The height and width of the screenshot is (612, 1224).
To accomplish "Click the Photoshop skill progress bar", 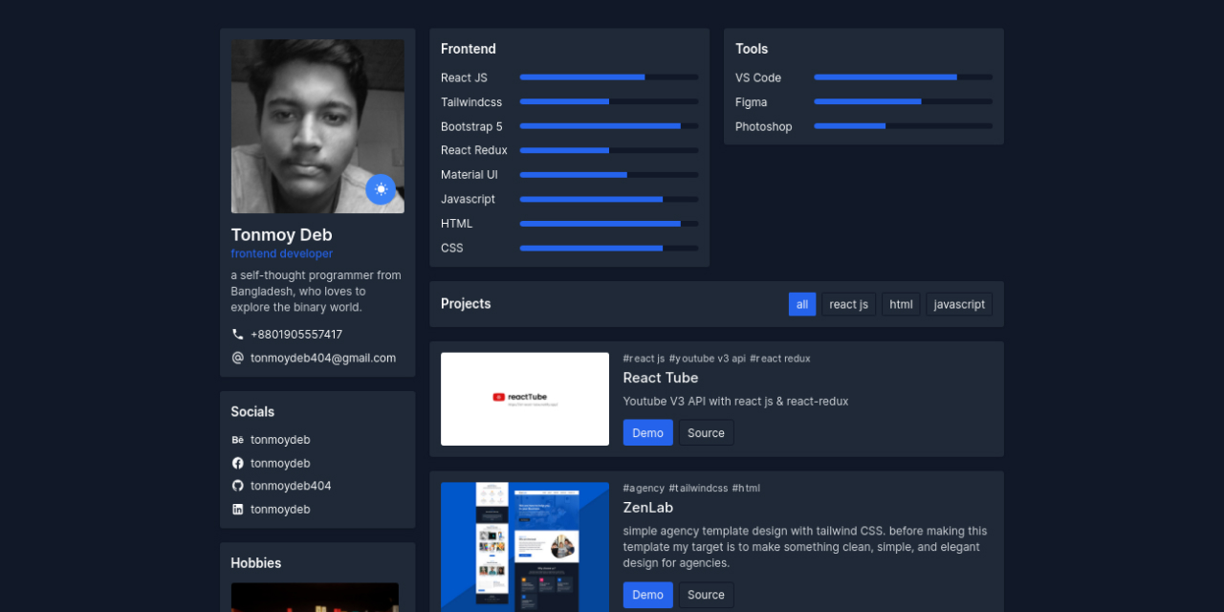I will [904, 125].
